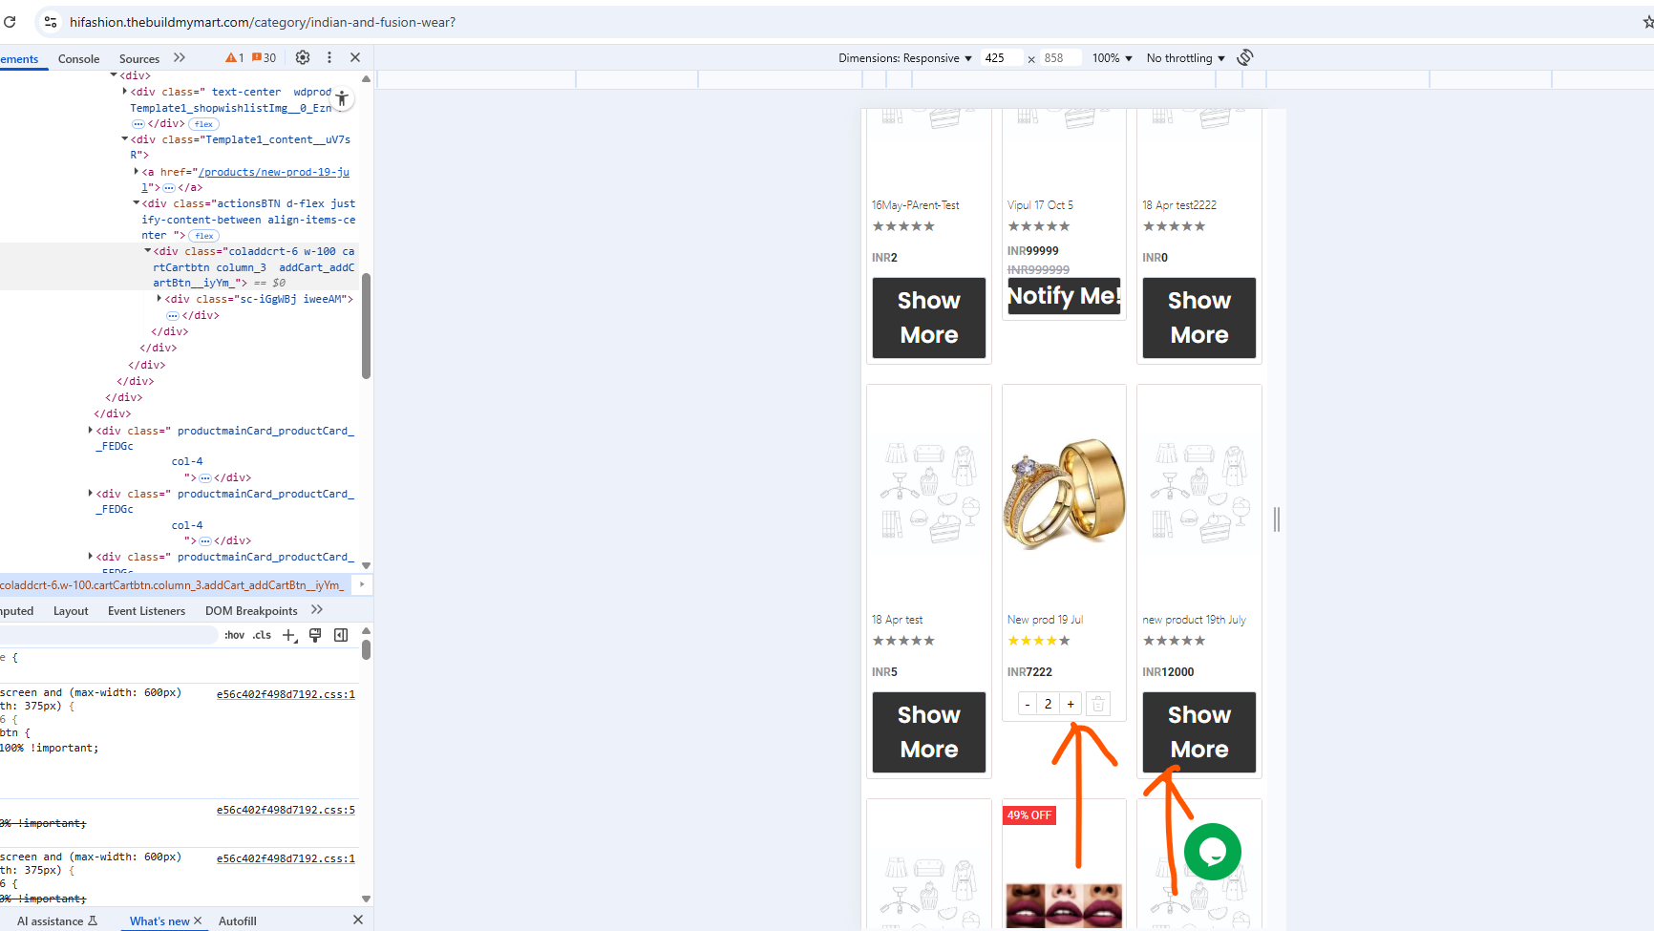This screenshot has width=1654, height=931.
Task: Click the styles filter input field
Action: point(108,635)
